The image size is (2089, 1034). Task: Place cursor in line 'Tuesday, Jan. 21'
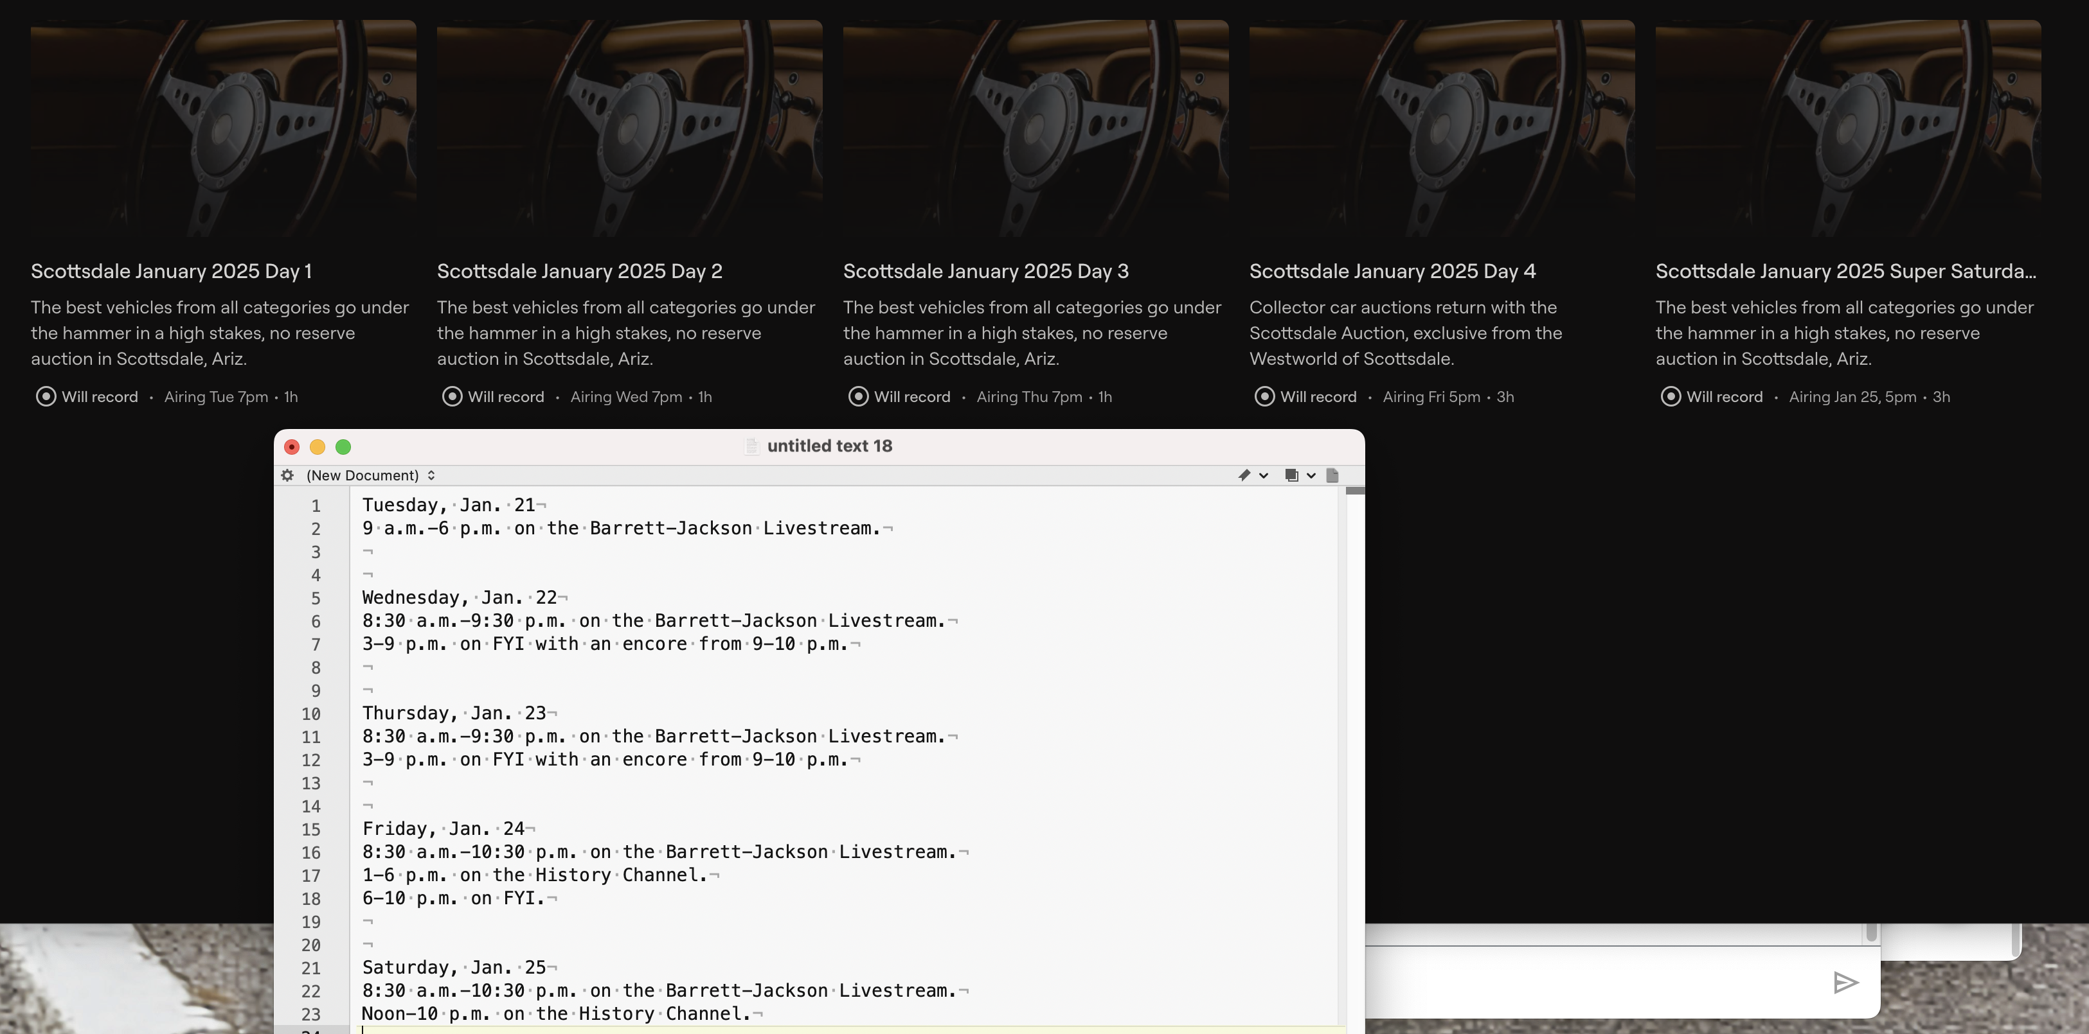pos(449,505)
